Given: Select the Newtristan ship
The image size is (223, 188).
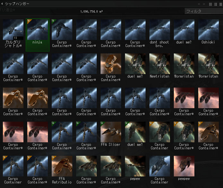Looking at the screenshot, I should (160, 66).
